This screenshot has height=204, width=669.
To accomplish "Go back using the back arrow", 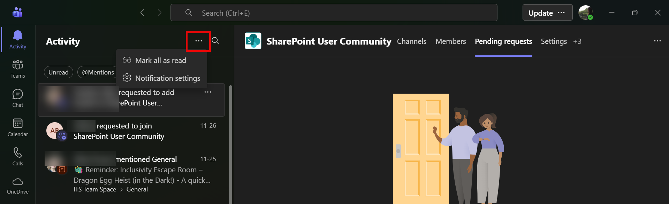I will (142, 13).
